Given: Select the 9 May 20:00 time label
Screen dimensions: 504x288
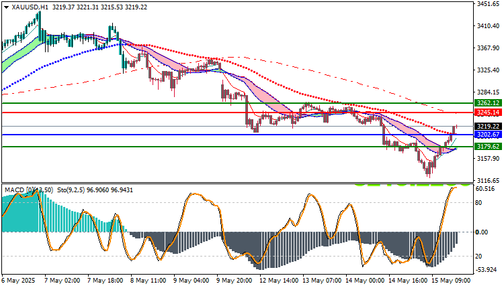Looking at the screenshot, I should [234, 281].
